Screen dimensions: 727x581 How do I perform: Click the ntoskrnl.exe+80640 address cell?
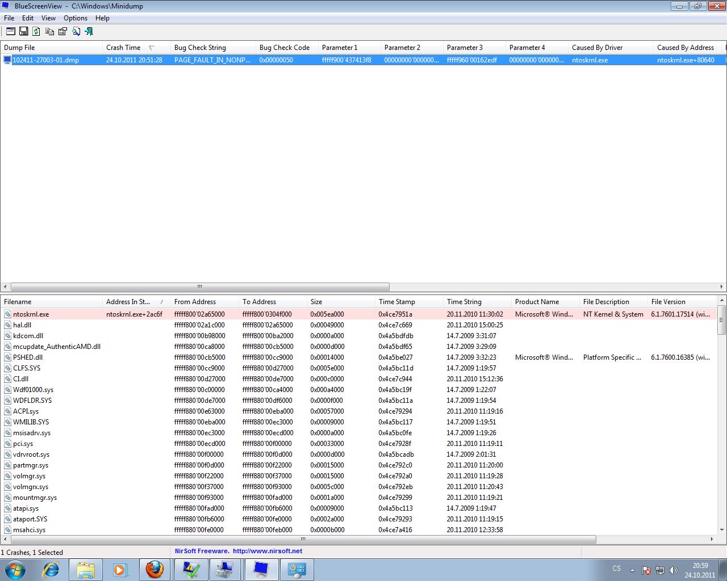(x=686, y=60)
